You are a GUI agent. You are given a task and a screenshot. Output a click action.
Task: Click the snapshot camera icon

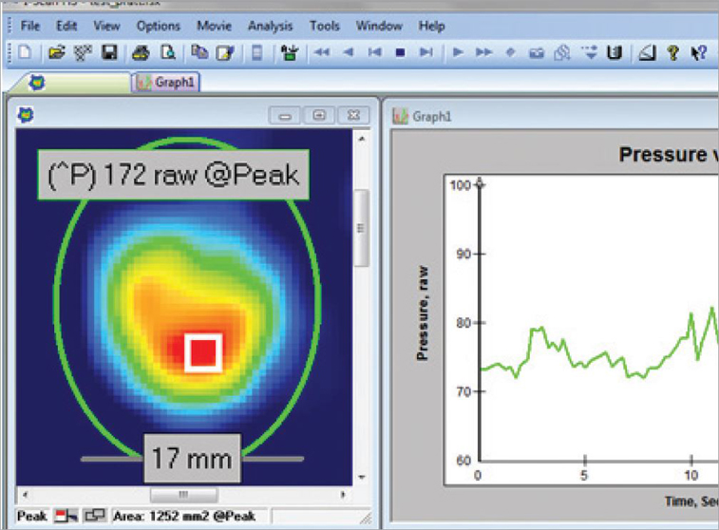(x=537, y=53)
